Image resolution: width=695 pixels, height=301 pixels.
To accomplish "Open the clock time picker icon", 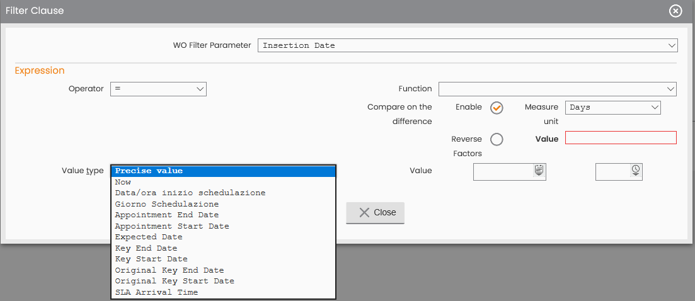I will (x=636, y=170).
